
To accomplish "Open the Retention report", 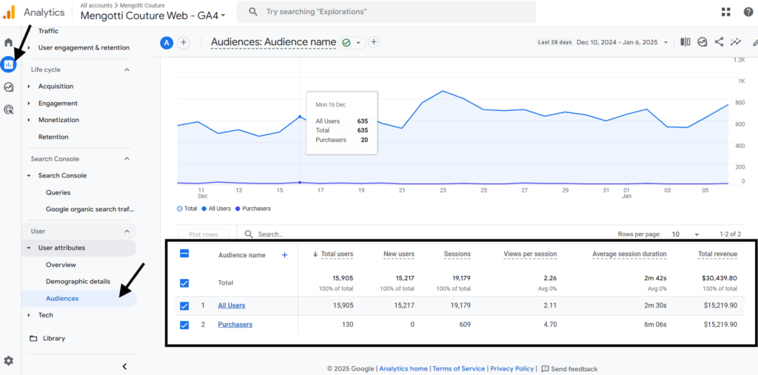I will point(53,137).
